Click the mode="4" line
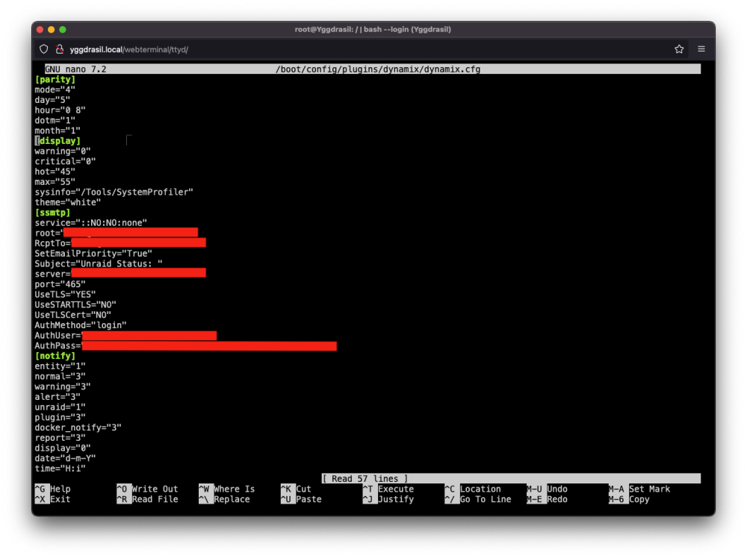Screen dimensions: 747x558 coord(55,90)
